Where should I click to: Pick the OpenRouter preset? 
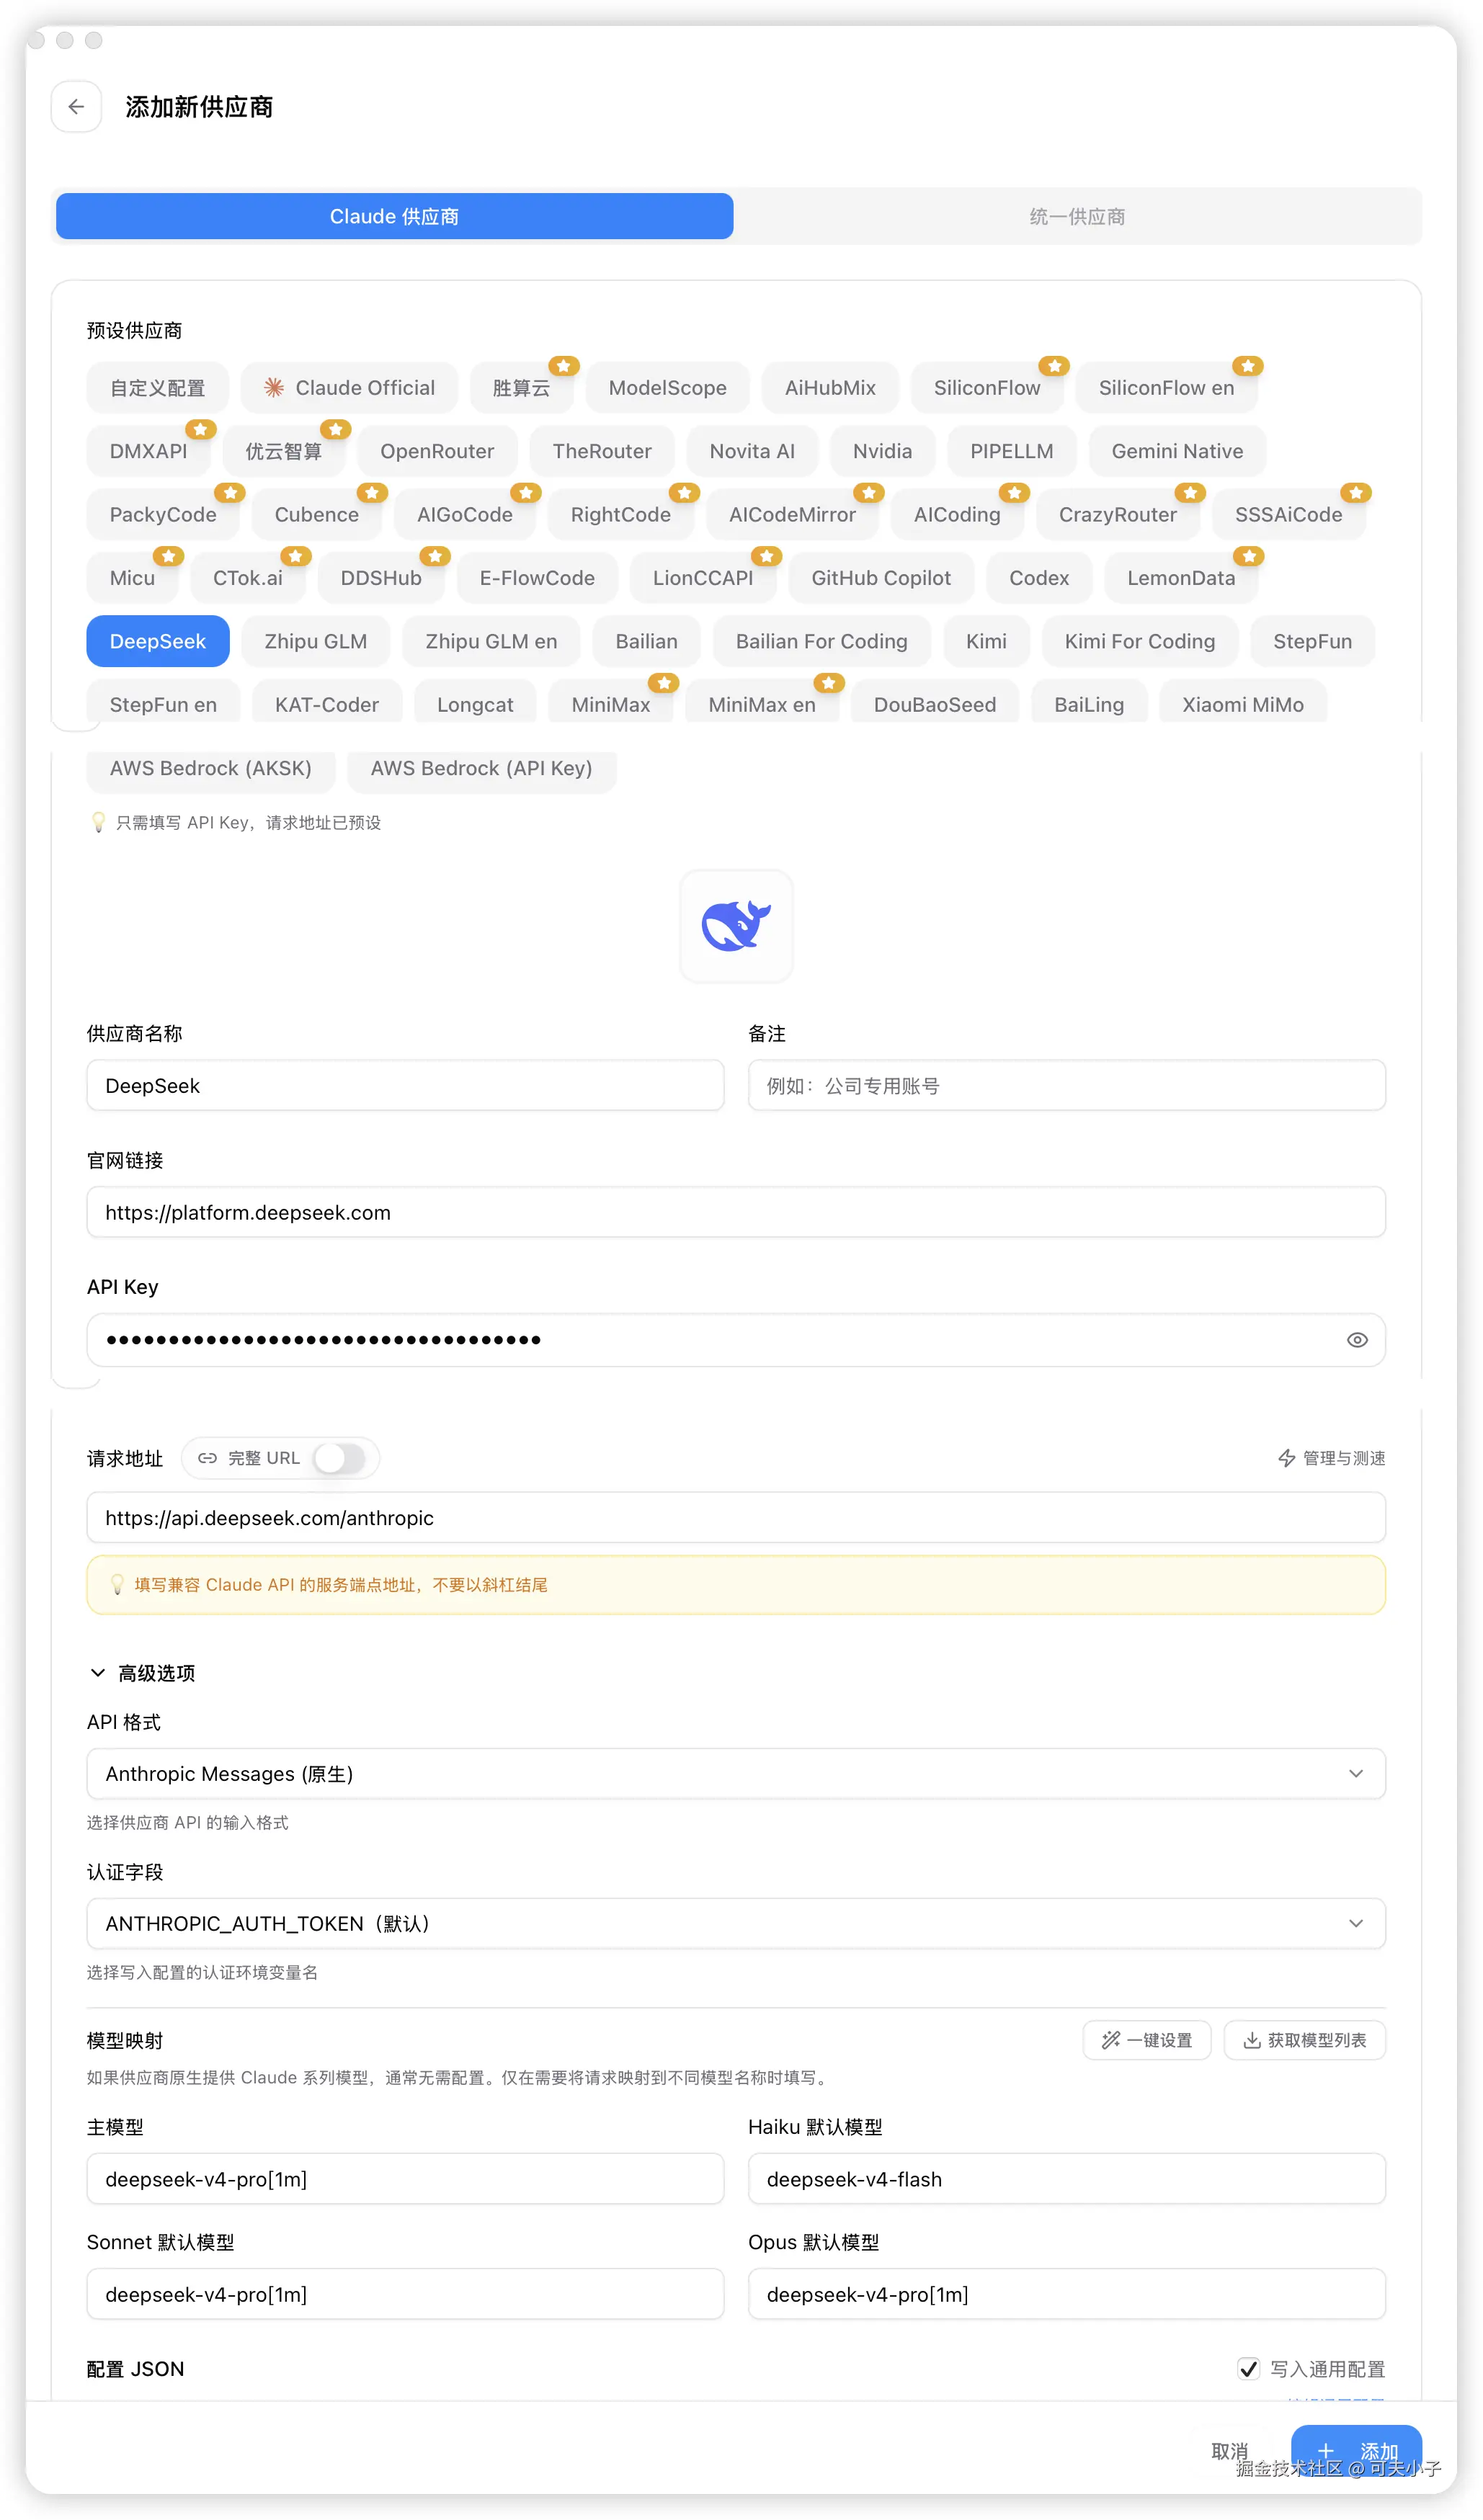point(437,451)
